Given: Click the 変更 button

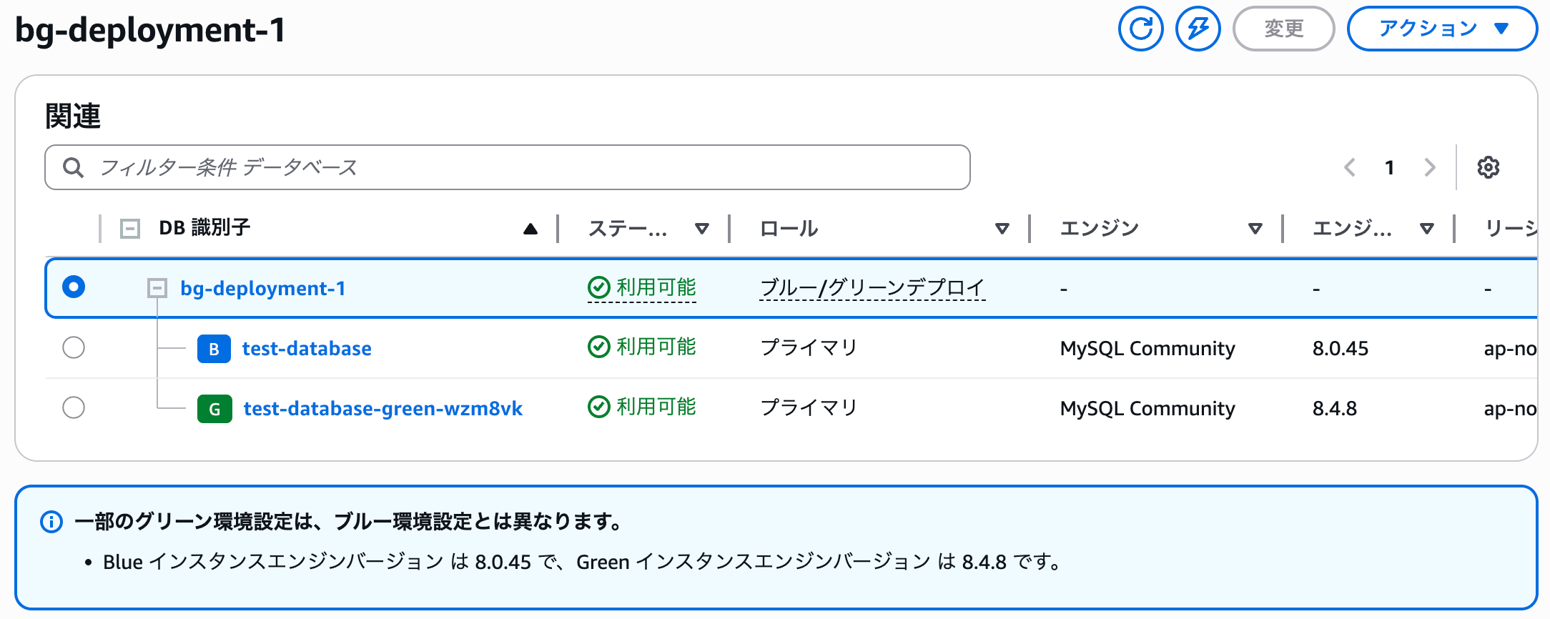Looking at the screenshot, I should pyautogui.click(x=1283, y=29).
